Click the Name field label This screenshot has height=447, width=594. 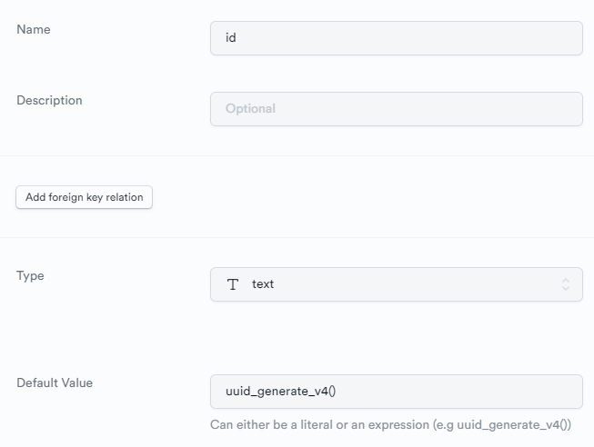[34, 29]
